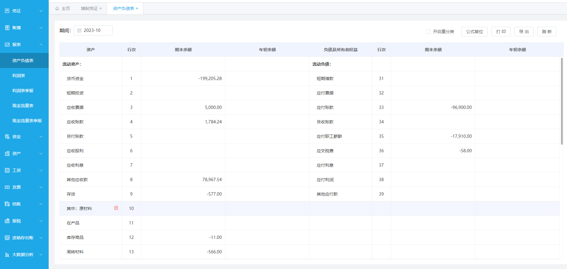
Task: Click the calendar icon in period field
Action: (79, 30)
